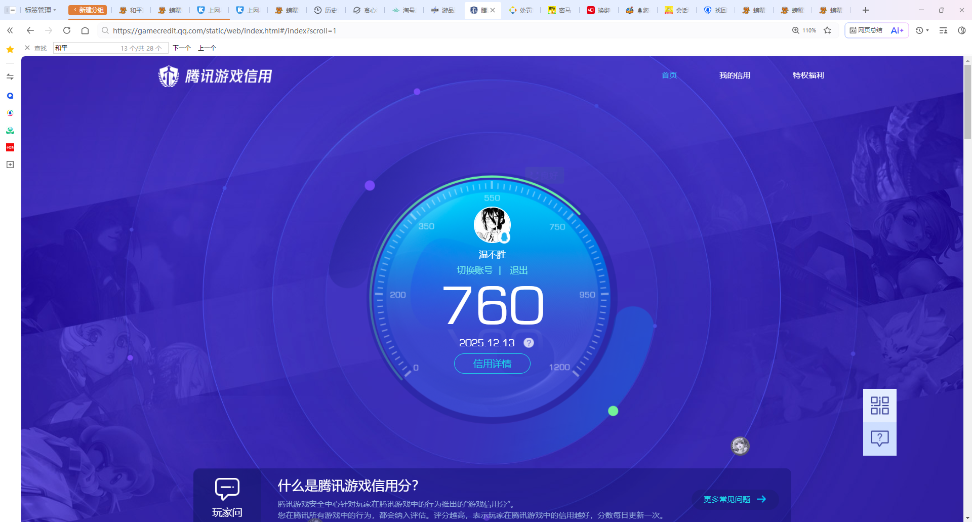This screenshot has width=972, height=522.
Task: Bookmark this page with the star icon
Action: [x=827, y=30]
